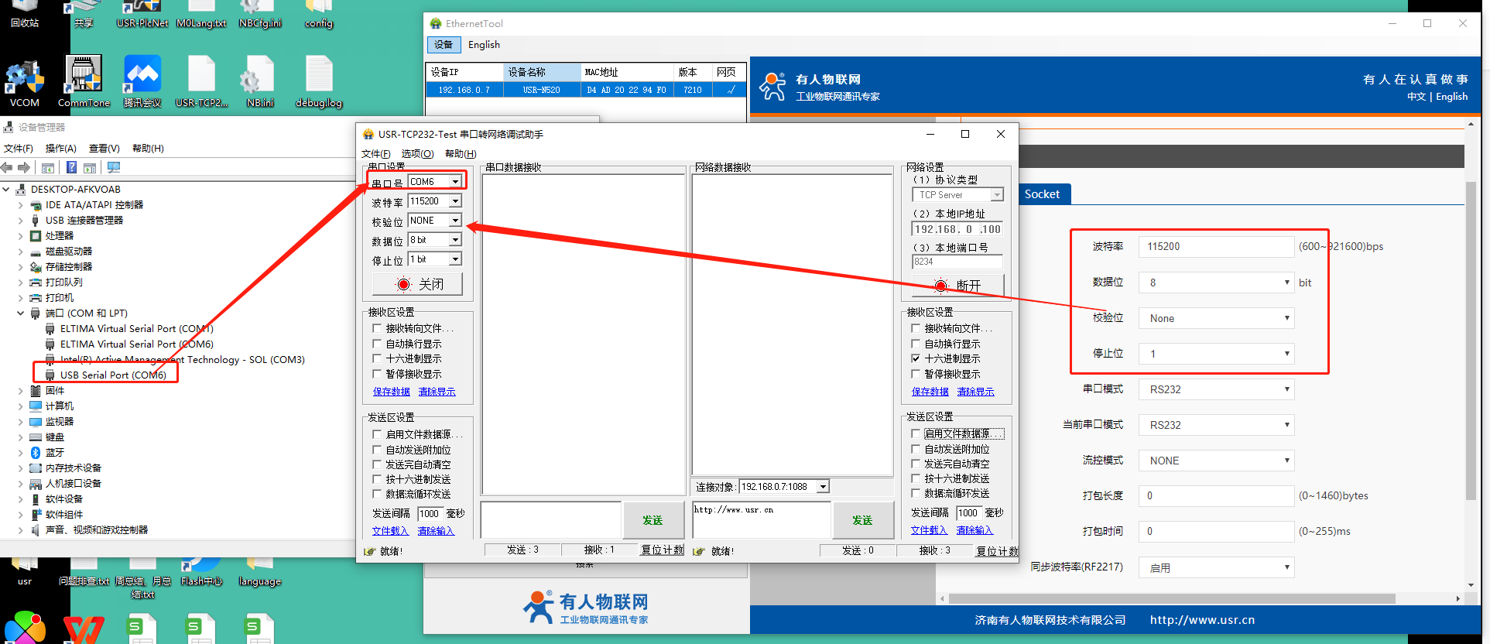Click the 有人物联网 logo in the blue header
Viewport: 1490px width, 644px height.
point(772,87)
